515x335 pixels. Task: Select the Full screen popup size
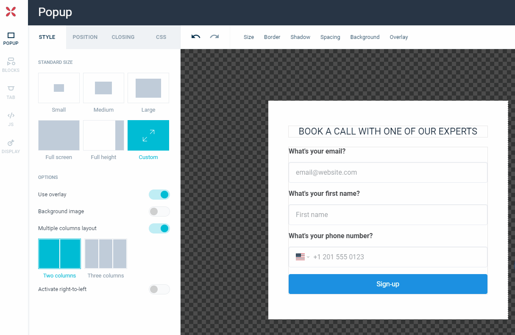[x=59, y=135]
